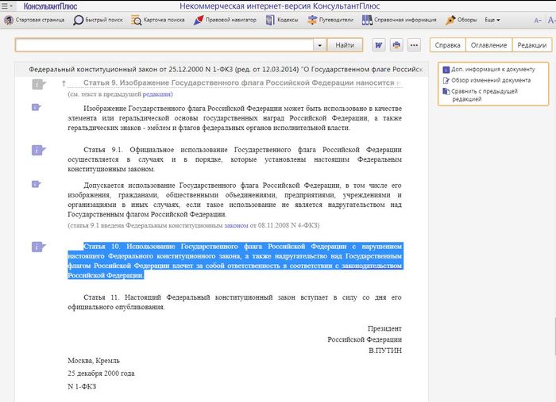Expand the search field history dropdown arrow
This screenshot has width=556, height=402.
coord(319,45)
